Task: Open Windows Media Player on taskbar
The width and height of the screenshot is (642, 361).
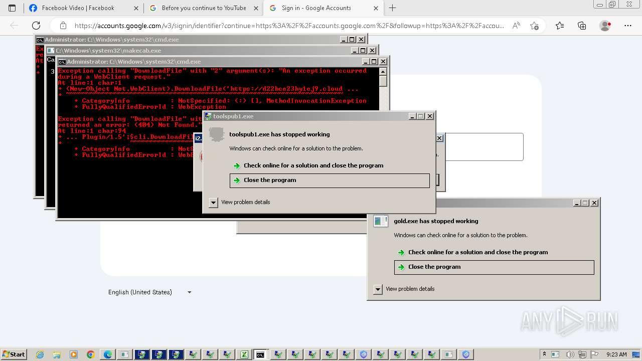Action: pos(74,354)
